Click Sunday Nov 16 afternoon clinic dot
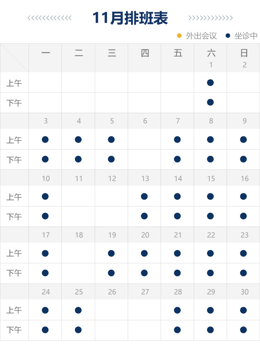260x347 pixels. 243,216
